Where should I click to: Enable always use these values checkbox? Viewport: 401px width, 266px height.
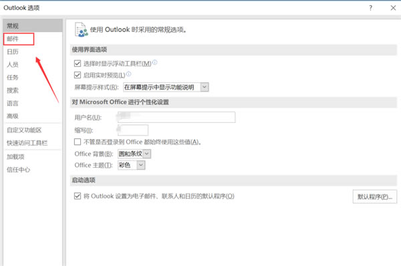pos(78,142)
